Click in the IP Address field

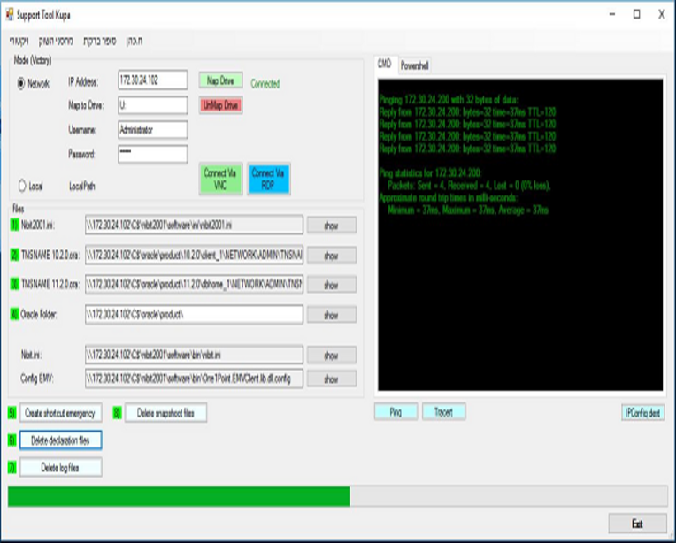[x=152, y=80]
